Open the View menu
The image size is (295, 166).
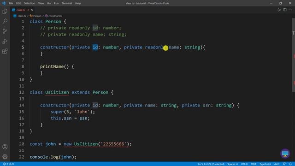pos(41,3)
